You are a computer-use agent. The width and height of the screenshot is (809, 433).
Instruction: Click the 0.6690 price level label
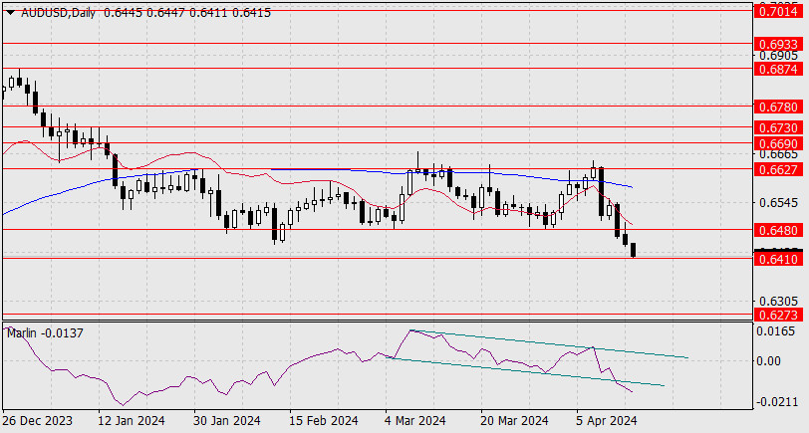point(778,144)
